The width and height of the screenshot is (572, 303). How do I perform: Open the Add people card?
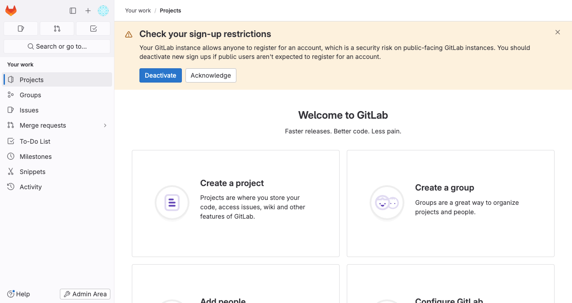tap(236, 284)
